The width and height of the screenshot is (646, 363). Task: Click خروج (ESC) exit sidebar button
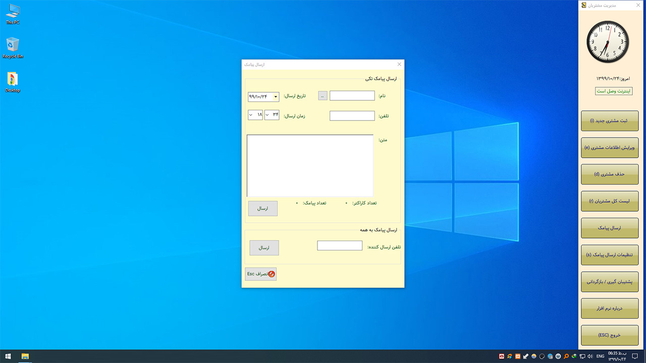(x=610, y=335)
